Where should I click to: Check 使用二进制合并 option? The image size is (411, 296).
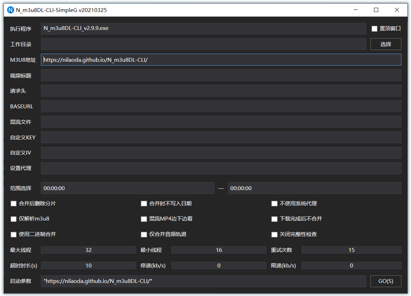tap(13, 234)
